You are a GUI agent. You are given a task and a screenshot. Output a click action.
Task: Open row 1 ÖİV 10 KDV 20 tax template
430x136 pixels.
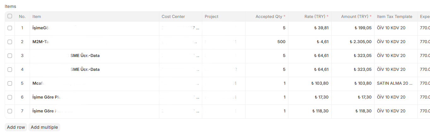coord(396,28)
